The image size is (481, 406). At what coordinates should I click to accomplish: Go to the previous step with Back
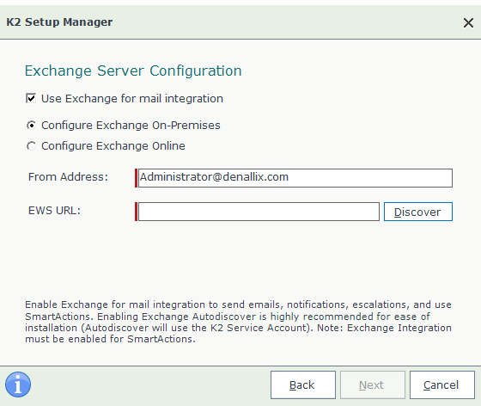point(302,384)
